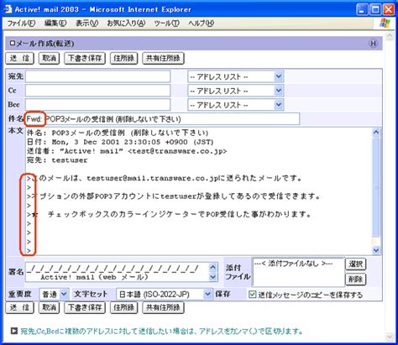This screenshot has height=345, width=398.
Task: Toggle 送信メッセージのコピーを保存する checkbox
Action: click(252, 294)
